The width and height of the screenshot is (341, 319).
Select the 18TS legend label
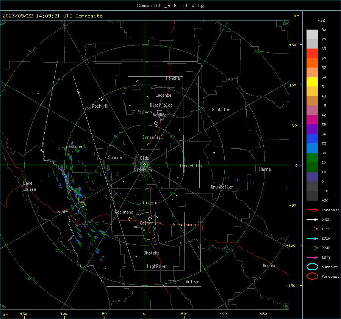click(326, 258)
